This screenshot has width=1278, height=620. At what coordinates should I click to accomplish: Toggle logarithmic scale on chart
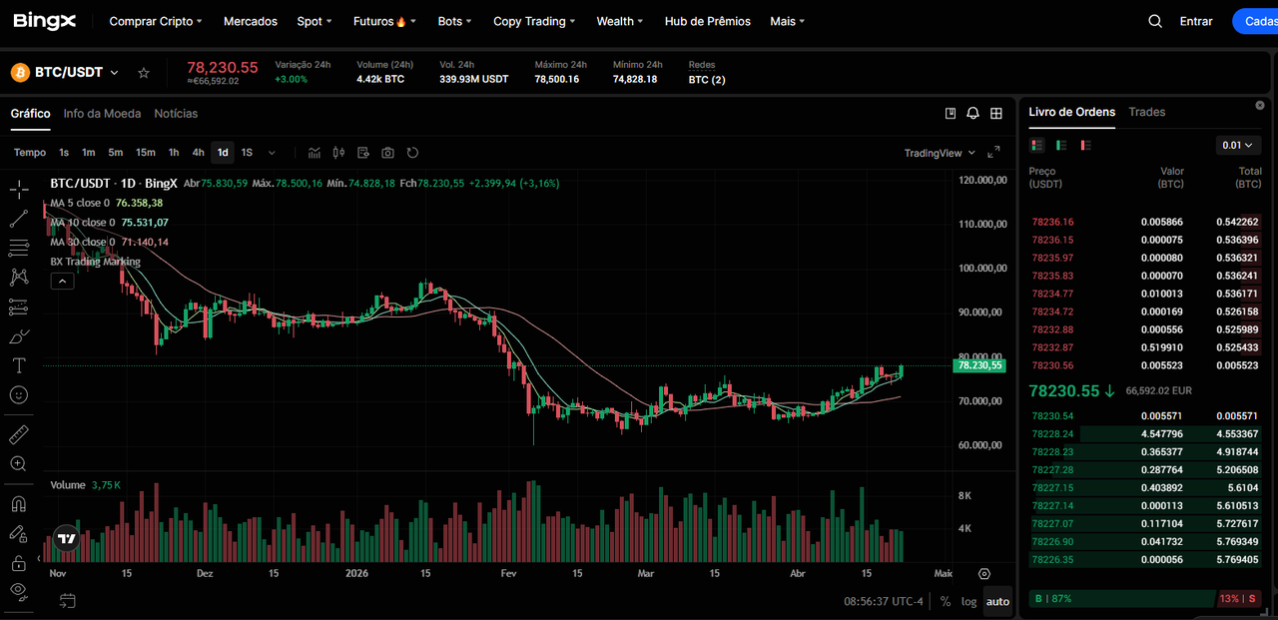click(x=968, y=601)
